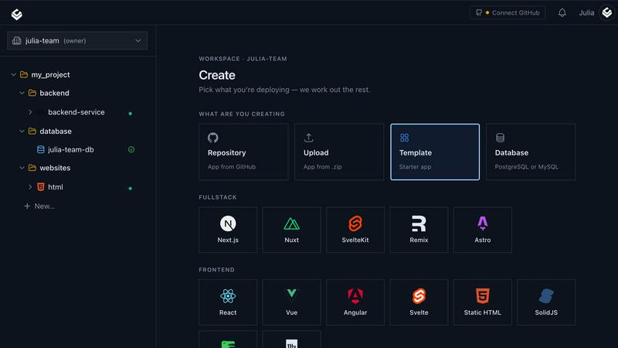Pick the Angular template

(355, 302)
